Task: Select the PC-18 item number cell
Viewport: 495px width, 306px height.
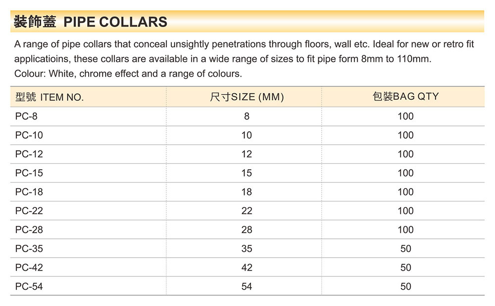Action: point(29,192)
